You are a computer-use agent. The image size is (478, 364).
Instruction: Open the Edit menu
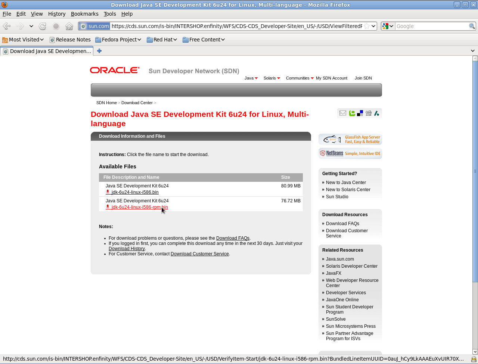click(x=21, y=14)
